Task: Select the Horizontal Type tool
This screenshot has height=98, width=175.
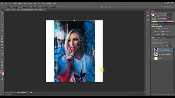Action: click(2, 56)
